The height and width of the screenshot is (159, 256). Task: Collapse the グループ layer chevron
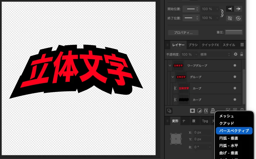pyautogui.click(x=173, y=77)
